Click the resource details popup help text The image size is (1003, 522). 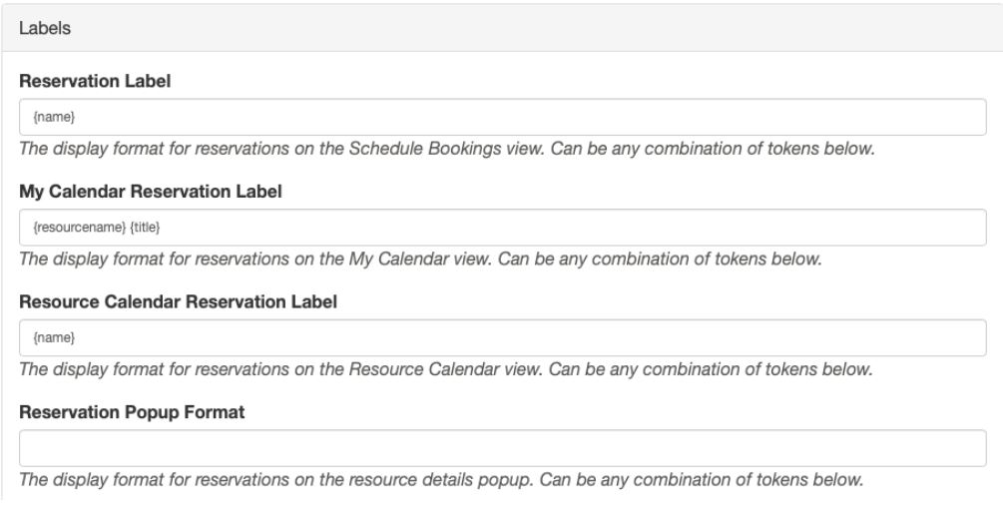point(439,479)
